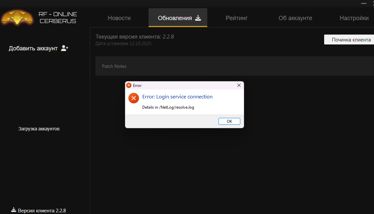Click the download icon on Обновления tab
Screen dimensions: 374x214
tap(198, 18)
